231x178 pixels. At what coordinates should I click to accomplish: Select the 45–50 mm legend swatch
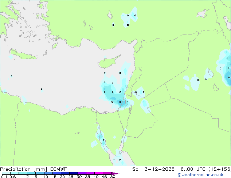(x=107, y=173)
